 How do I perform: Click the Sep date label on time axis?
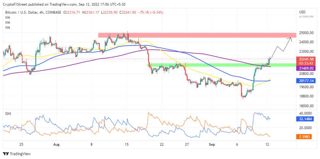pos(212,144)
